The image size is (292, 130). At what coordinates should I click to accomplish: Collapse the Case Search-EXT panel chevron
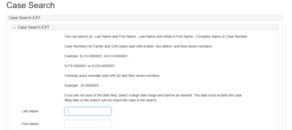tap(15, 28)
